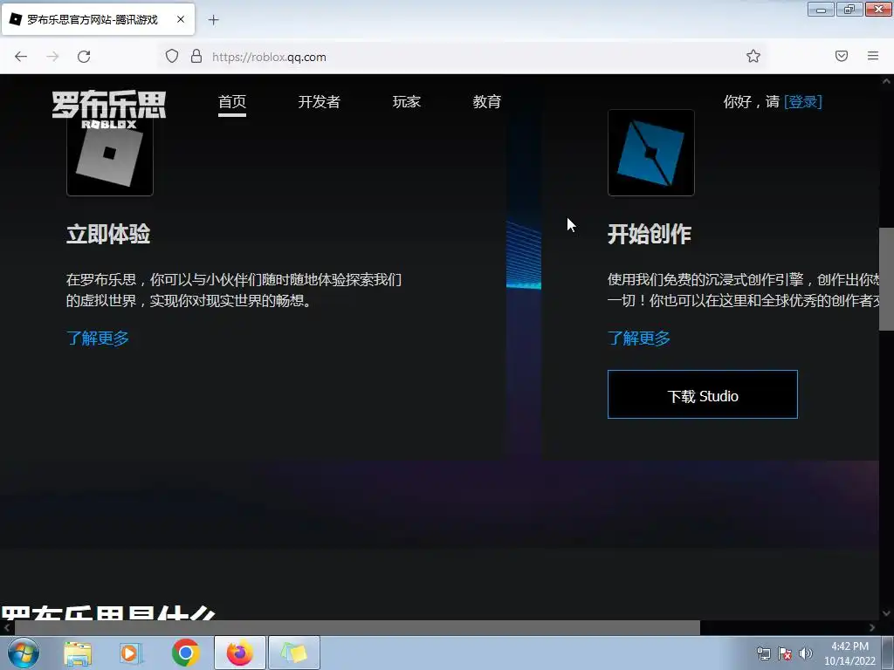894x670 pixels.
Task: Click the vertical scrollbar thumb
Action: click(x=886, y=278)
